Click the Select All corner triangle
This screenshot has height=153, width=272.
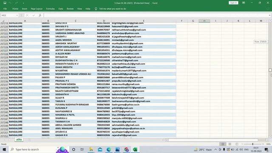(3, 21)
